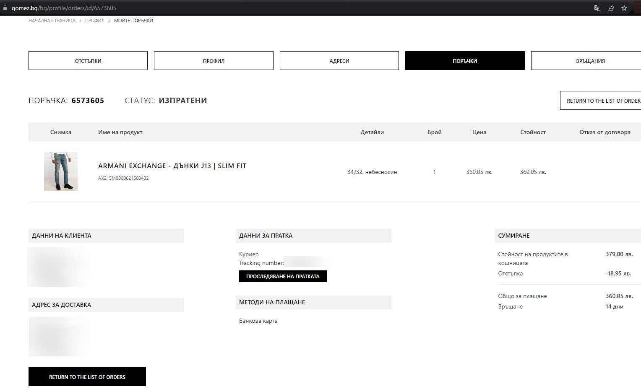641x389 pixels.
Task: Go to ПРОФИЛ breadcrumb link
Action: click(95, 21)
